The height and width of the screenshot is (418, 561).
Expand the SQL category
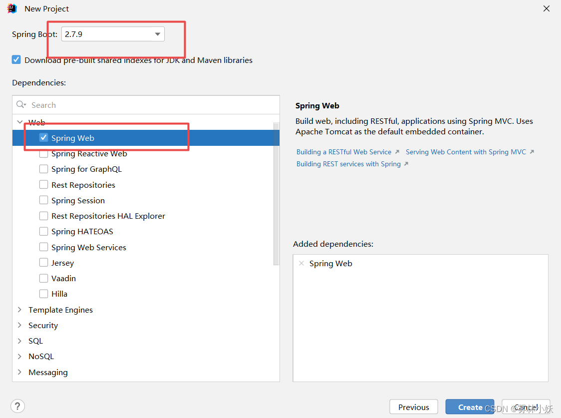pyautogui.click(x=19, y=341)
